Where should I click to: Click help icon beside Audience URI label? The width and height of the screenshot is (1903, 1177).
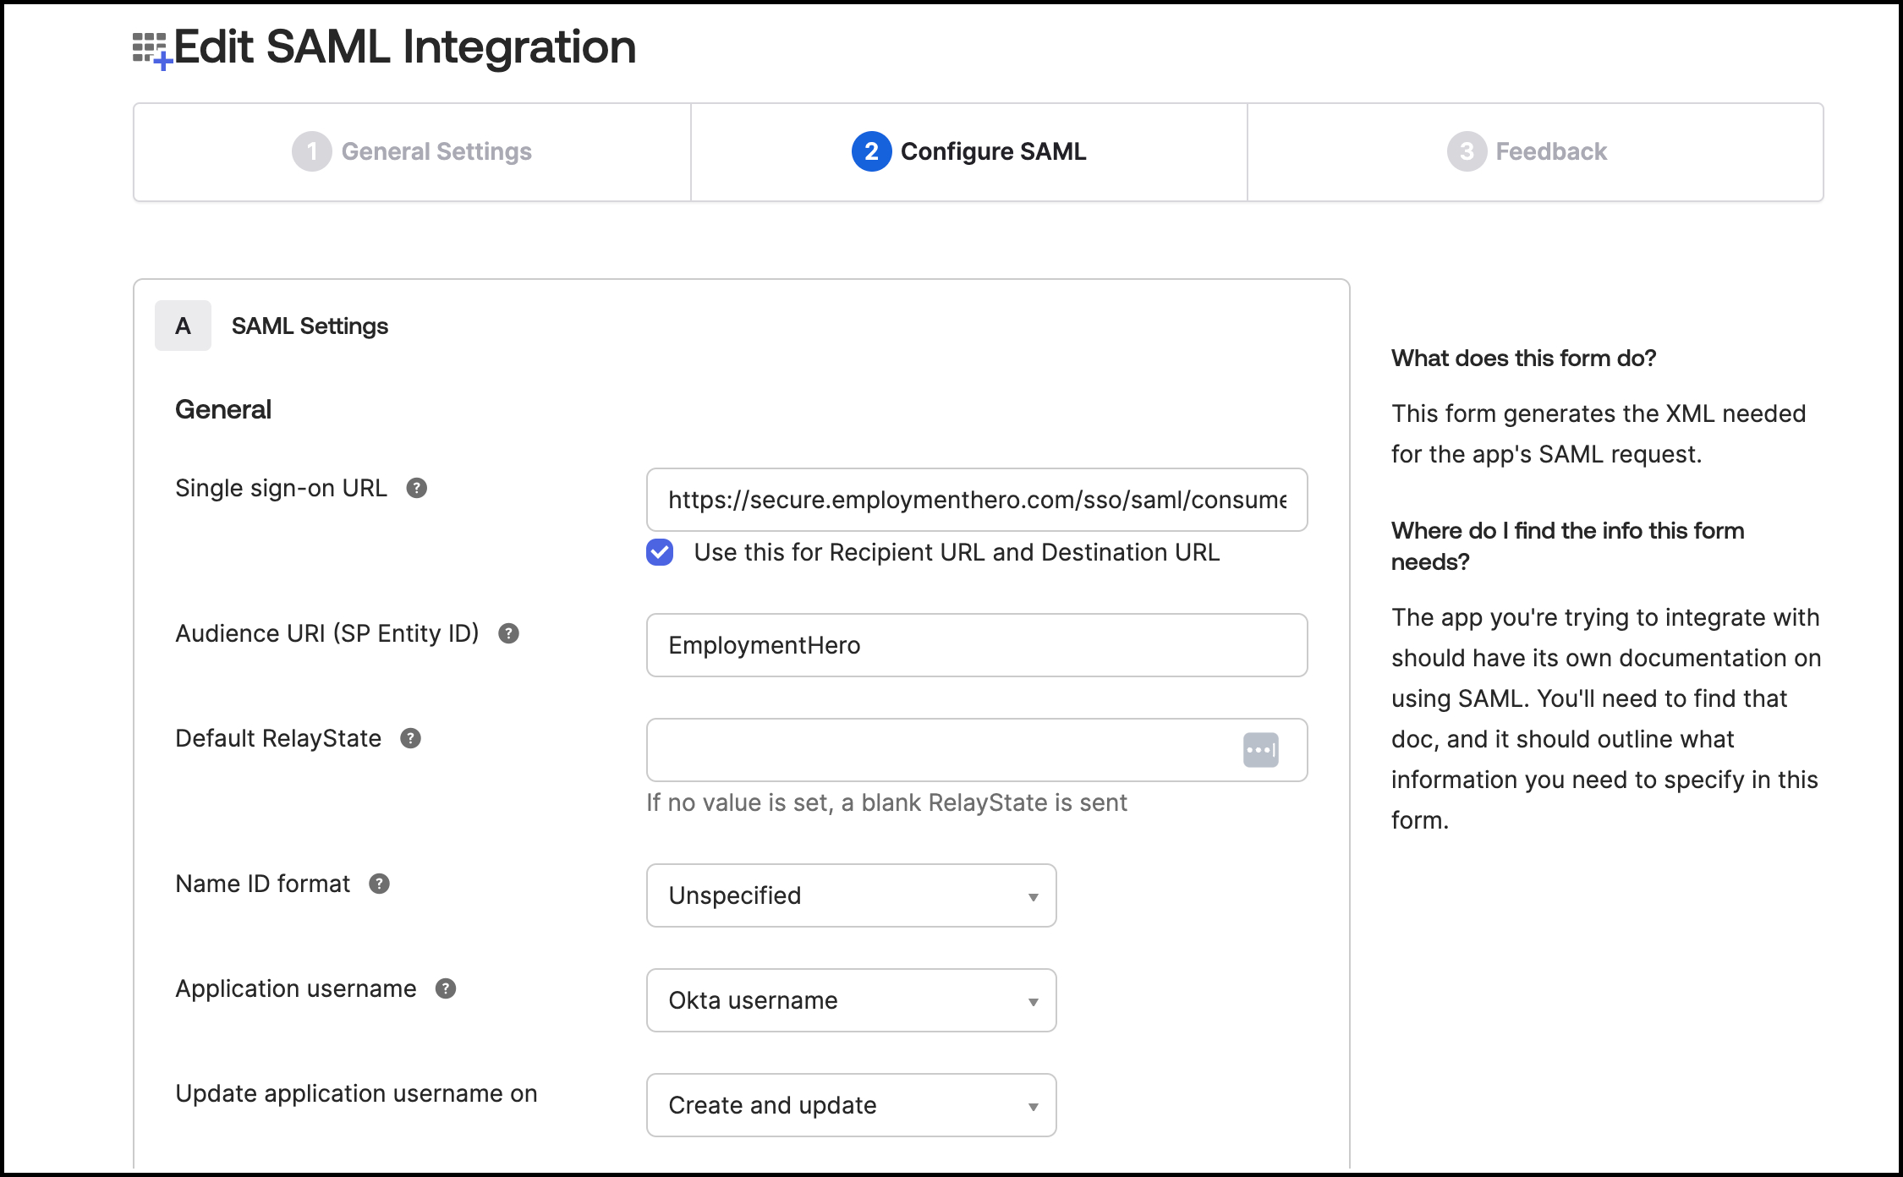pyautogui.click(x=507, y=633)
